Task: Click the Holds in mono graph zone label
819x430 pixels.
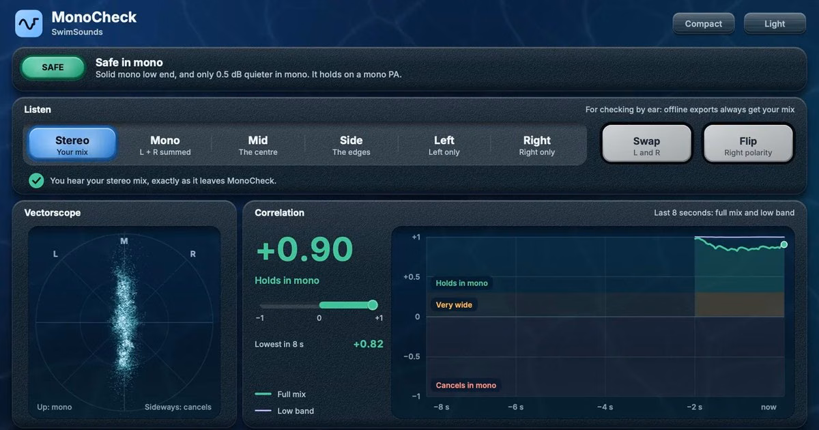Action: [x=462, y=283]
